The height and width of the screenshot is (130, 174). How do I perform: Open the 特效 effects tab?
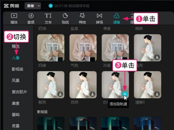(82, 19)
